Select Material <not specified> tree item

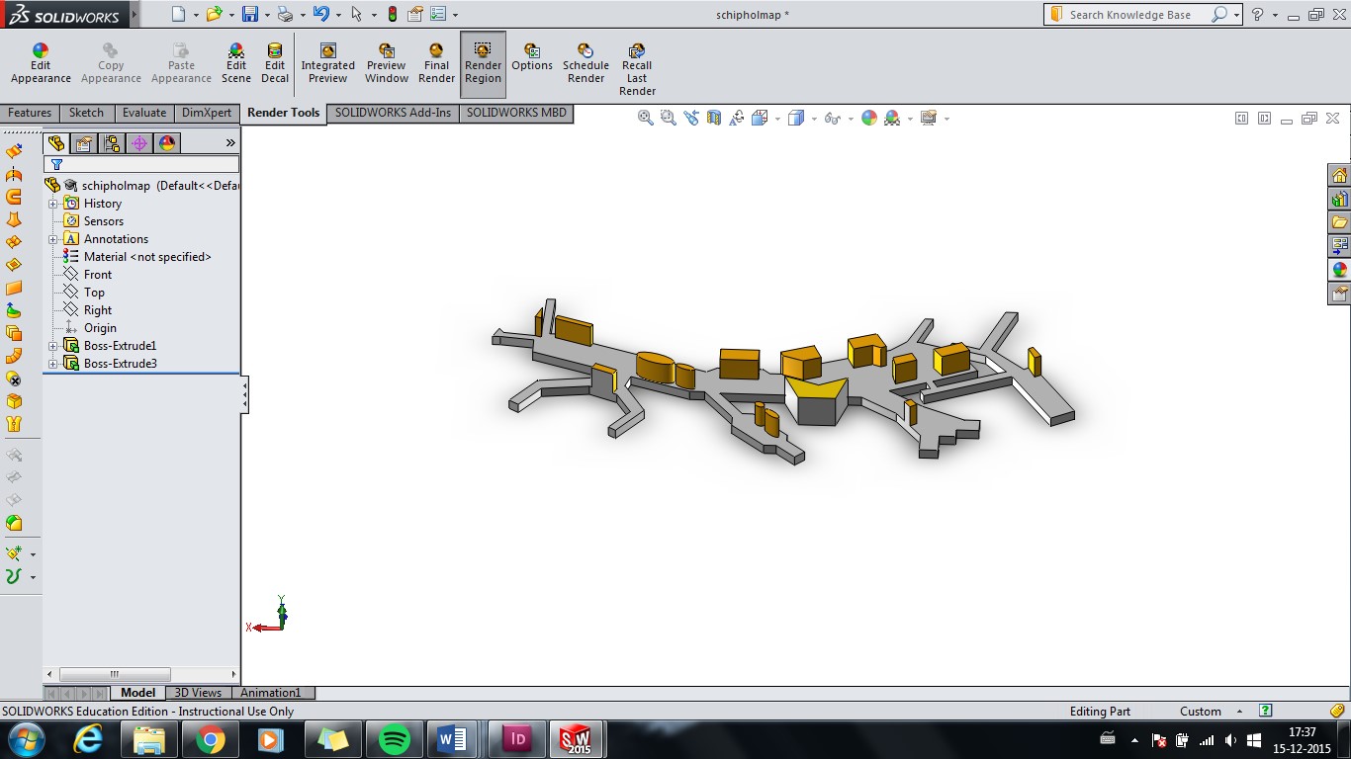(x=147, y=257)
